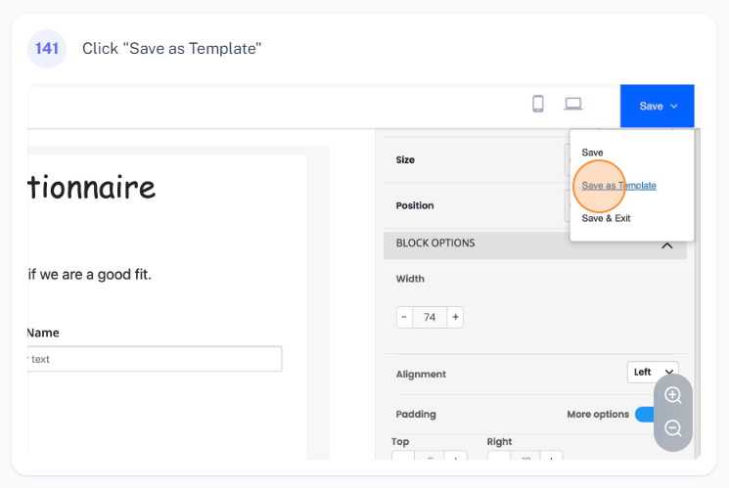Click the "if we are a good fit" paragraph
The height and width of the screenshot is (488, 729).
[x=89, y=274]
